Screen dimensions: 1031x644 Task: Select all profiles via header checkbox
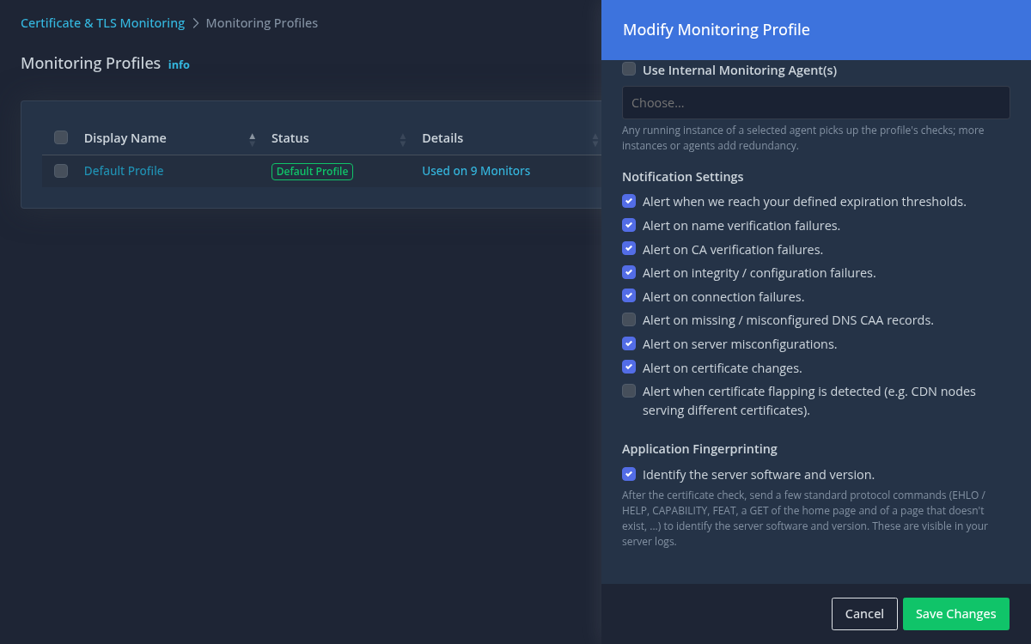coord(61,137)
